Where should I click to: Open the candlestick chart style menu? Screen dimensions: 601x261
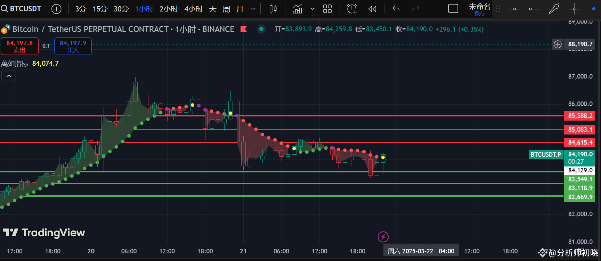click(x=273, y=9)
